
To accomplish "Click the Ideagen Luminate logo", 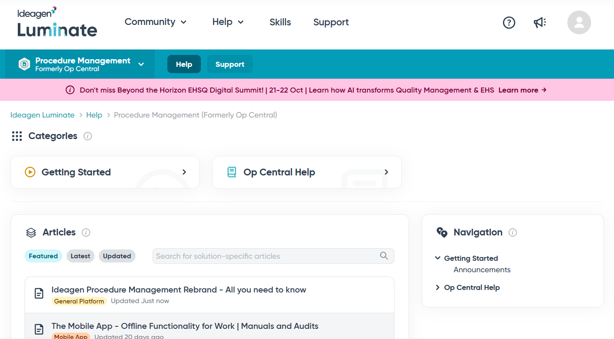I will pos(57,22).
